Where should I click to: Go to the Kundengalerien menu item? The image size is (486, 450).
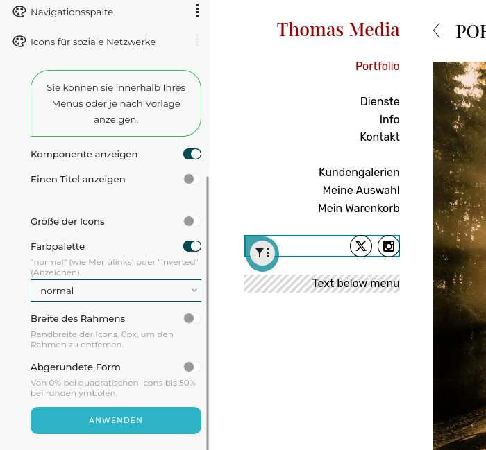[x=359, y=173]
